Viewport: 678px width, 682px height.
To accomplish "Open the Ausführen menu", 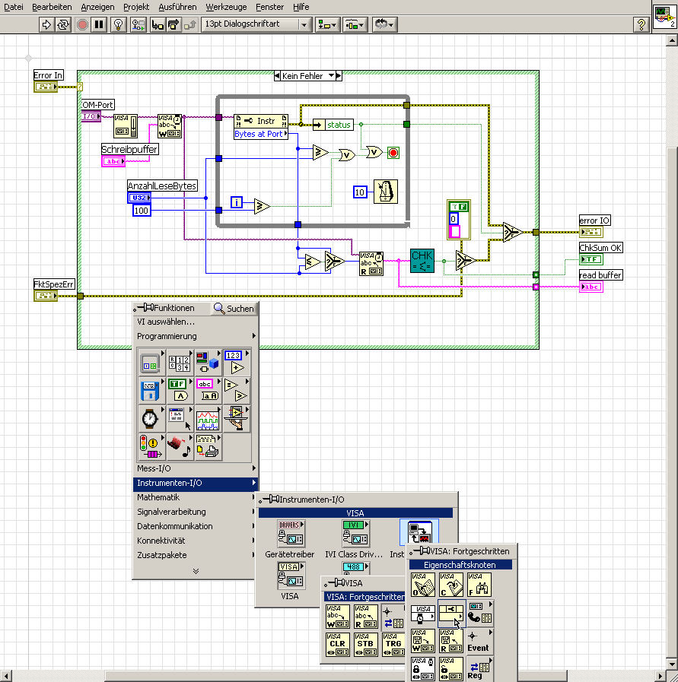I will point(177,6).
